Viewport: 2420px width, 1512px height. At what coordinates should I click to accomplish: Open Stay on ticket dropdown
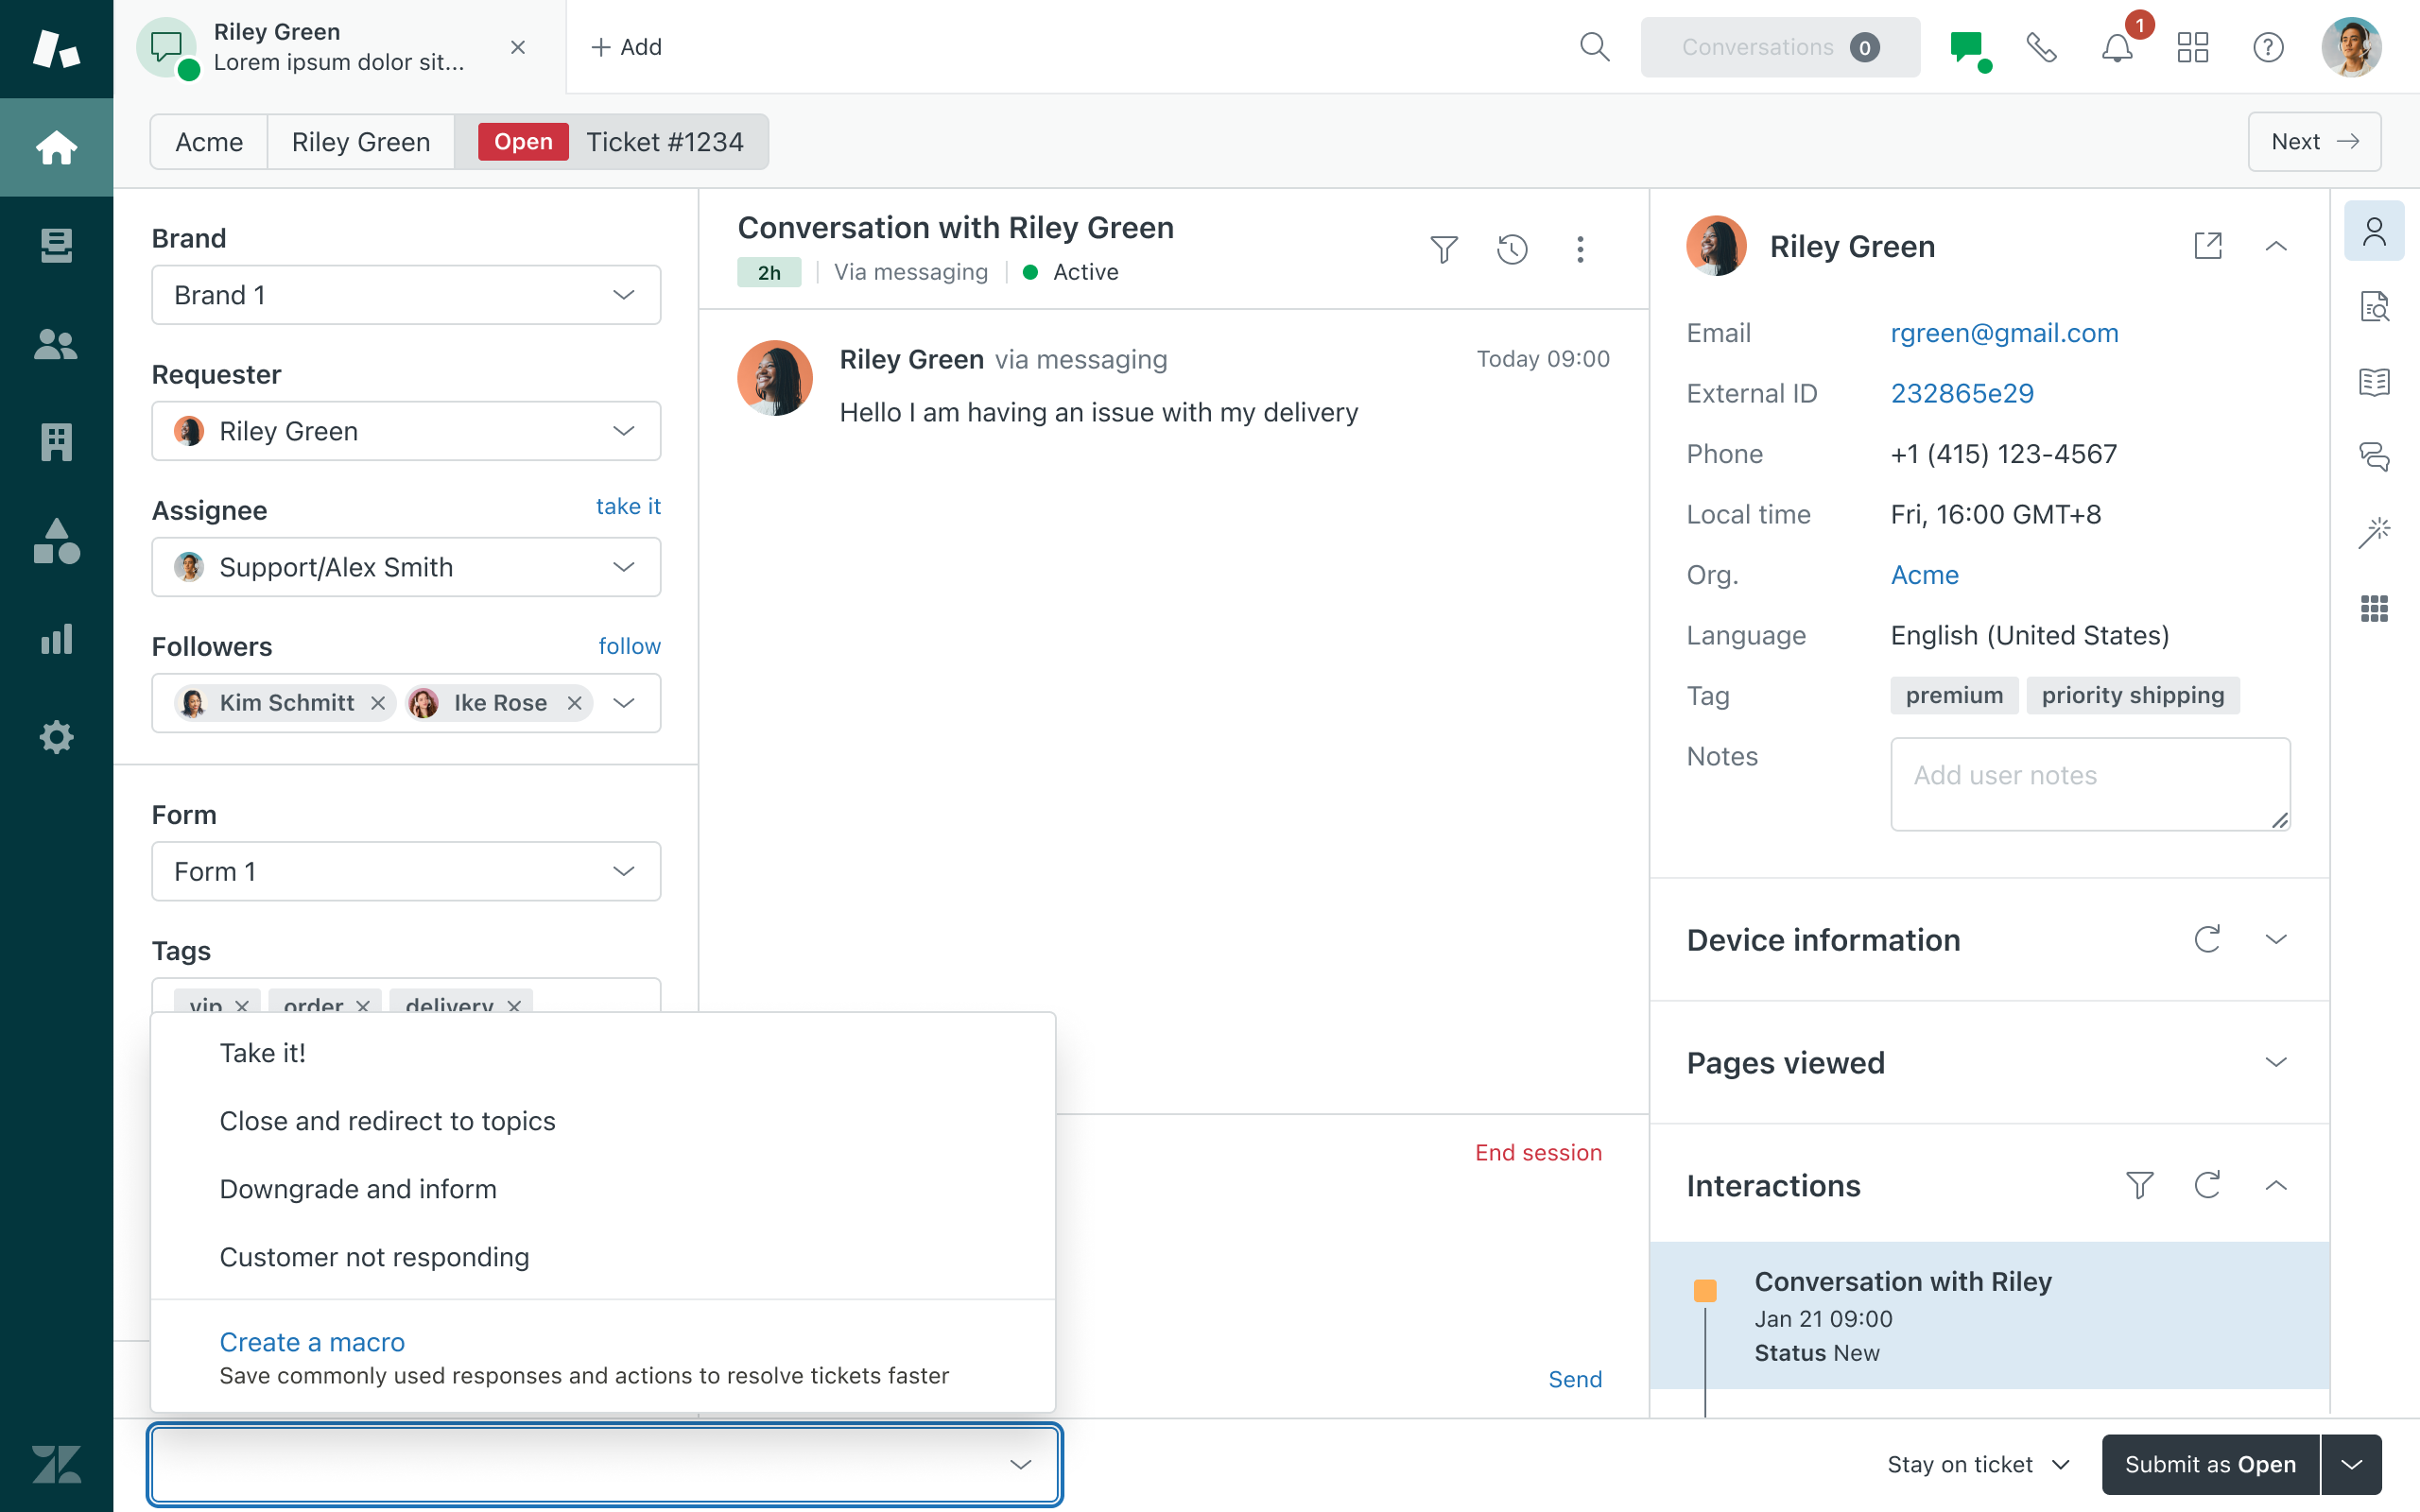(x=1977, y=1464)
